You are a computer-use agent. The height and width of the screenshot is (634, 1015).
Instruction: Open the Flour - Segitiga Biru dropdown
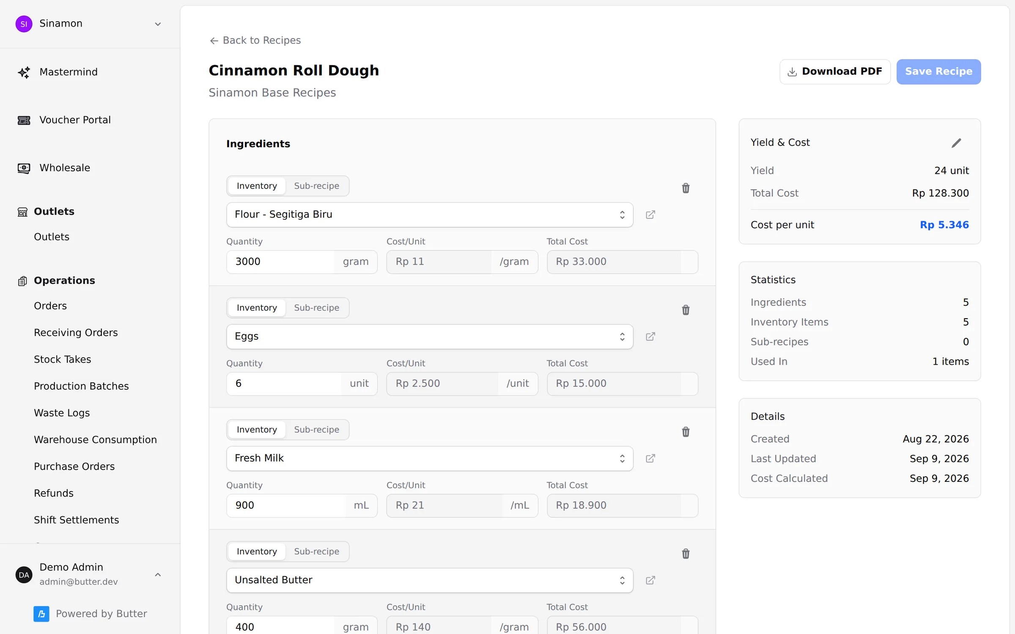click(430, 215)
